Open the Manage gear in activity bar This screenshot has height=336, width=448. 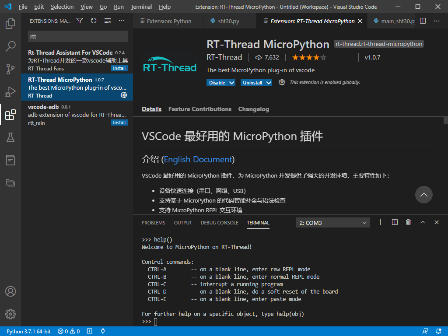coord(10,314)
